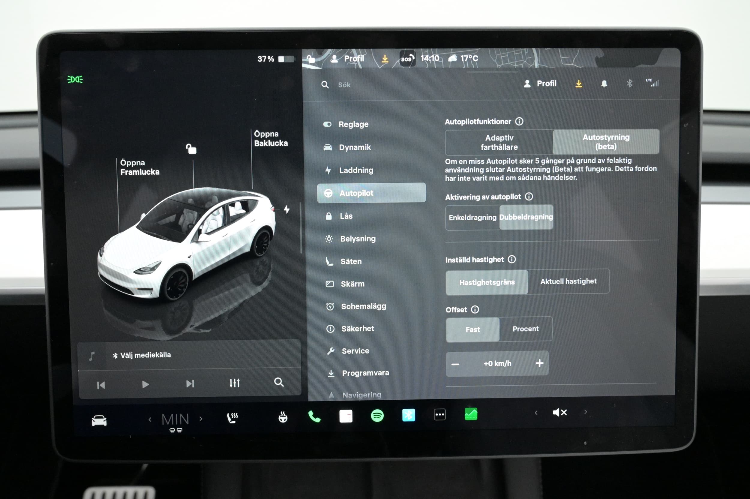750x499 pixels.
Task: Open the Spotify app
Action: click(377, 416)
